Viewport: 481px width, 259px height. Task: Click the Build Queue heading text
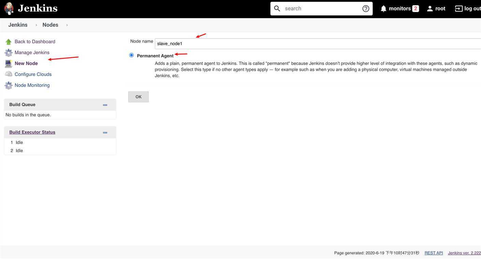(x=22, y=105)
